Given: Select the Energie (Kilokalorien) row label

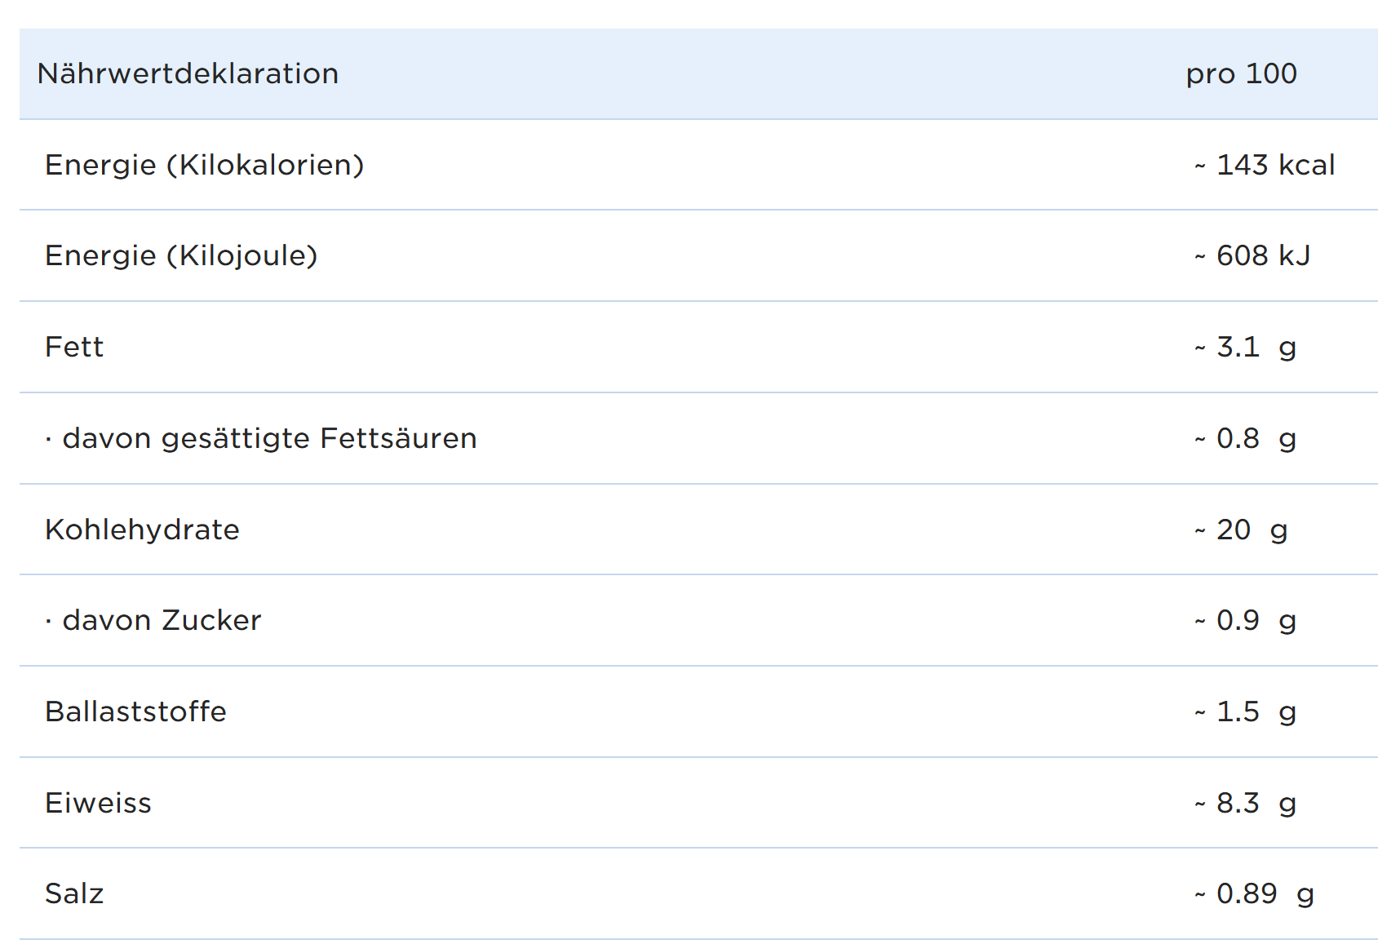Looking at the screenshot, I should pos(204,166).
